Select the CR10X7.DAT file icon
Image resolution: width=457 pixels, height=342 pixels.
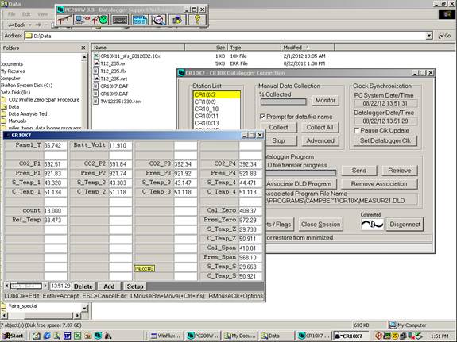coord(96,86)
